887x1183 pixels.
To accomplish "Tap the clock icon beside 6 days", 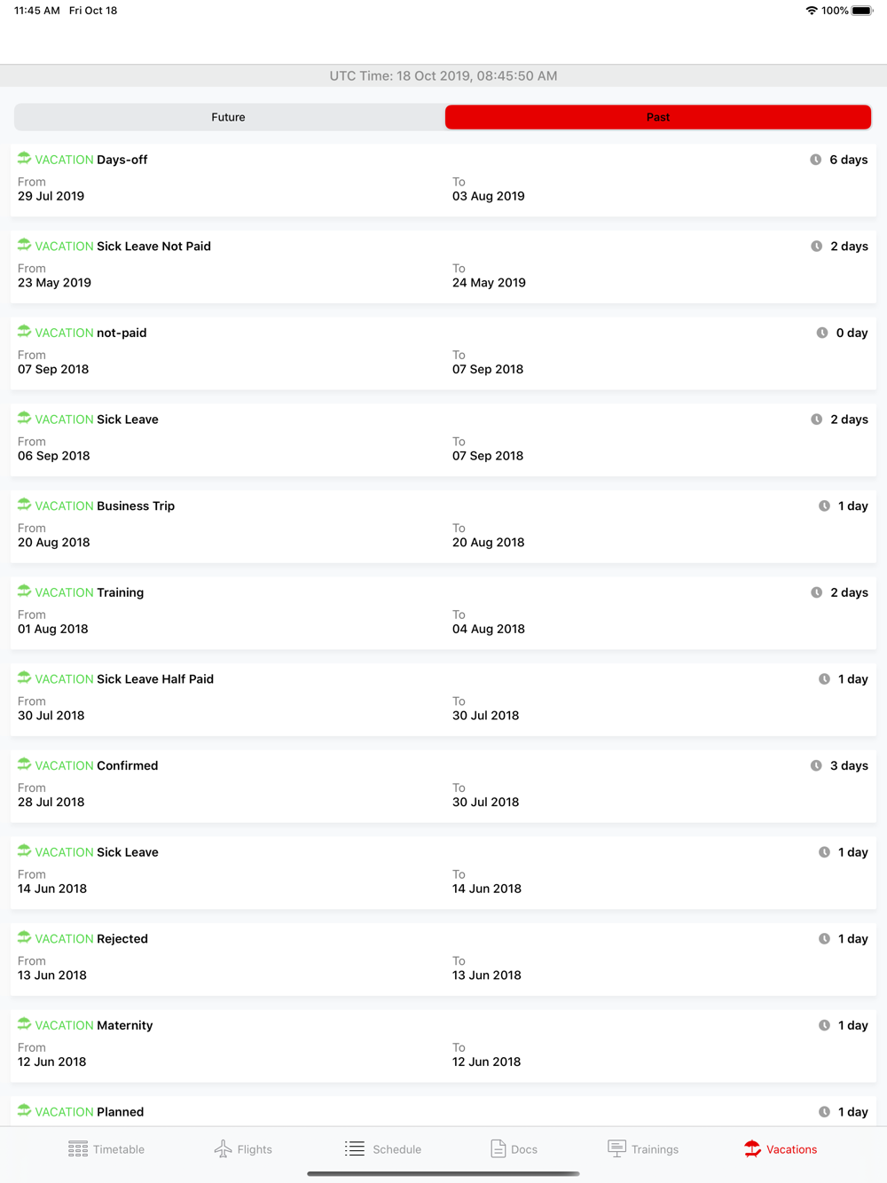I will [815, 160].
